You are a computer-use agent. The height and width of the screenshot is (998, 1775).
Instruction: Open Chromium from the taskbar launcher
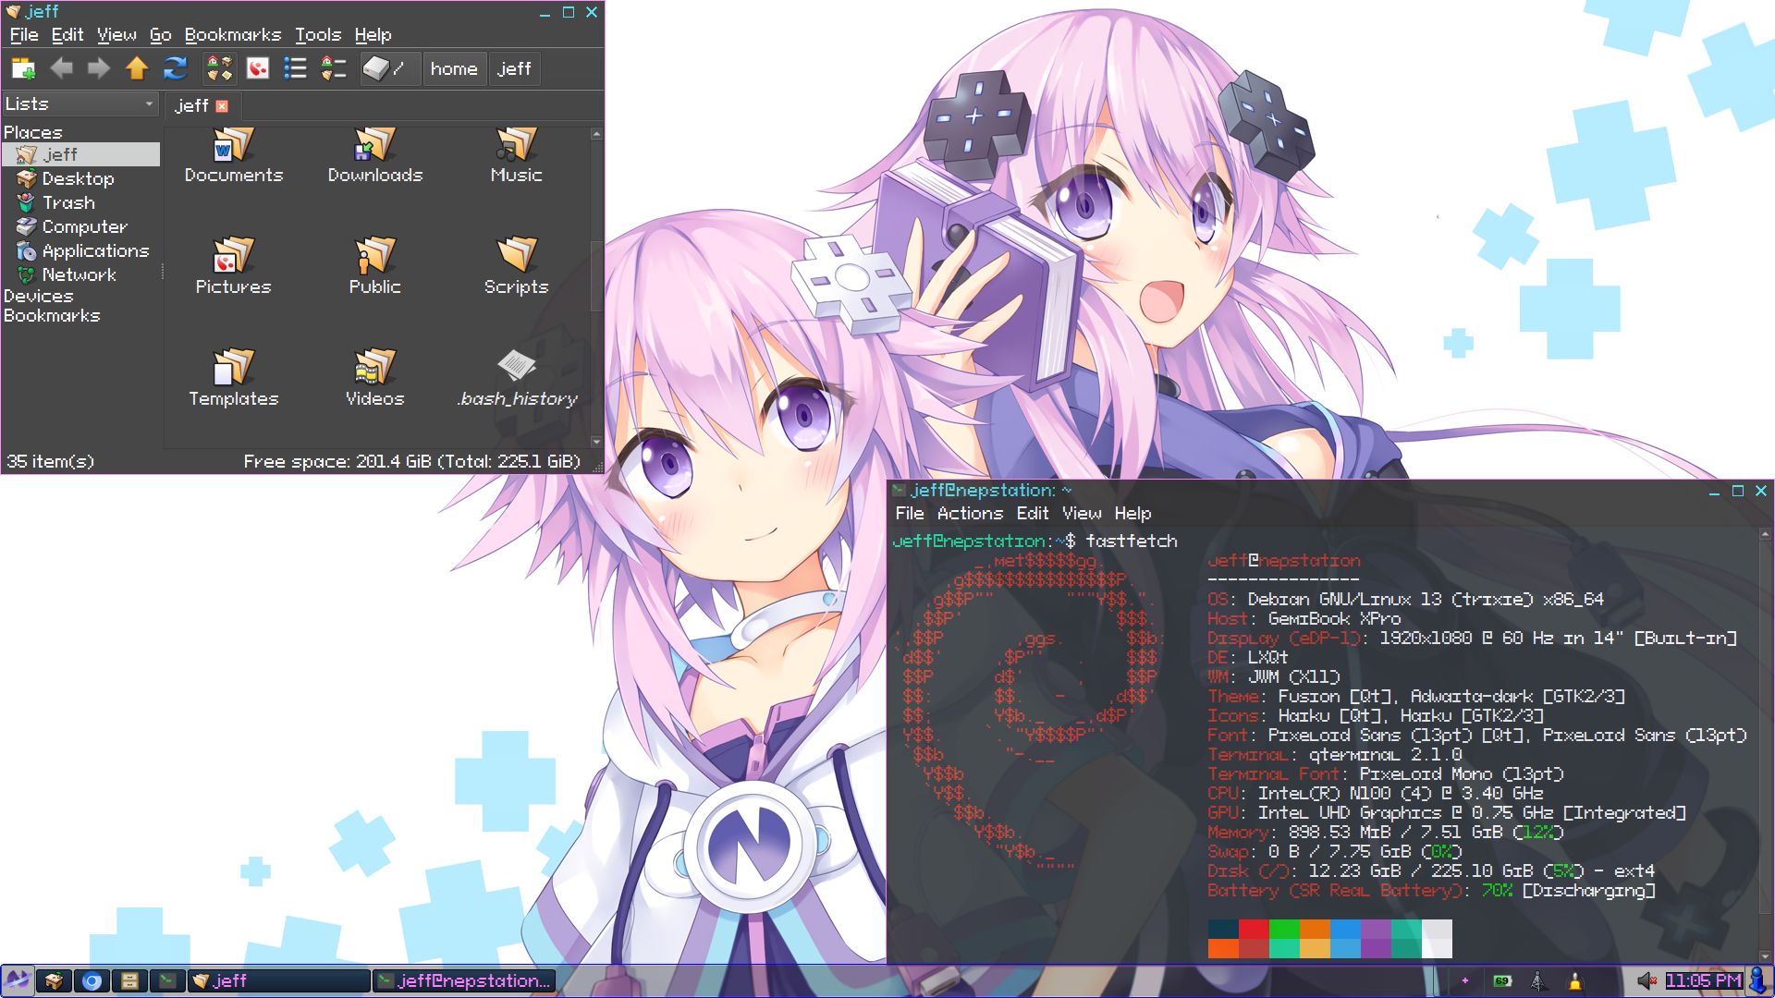(x=92, y=981)
